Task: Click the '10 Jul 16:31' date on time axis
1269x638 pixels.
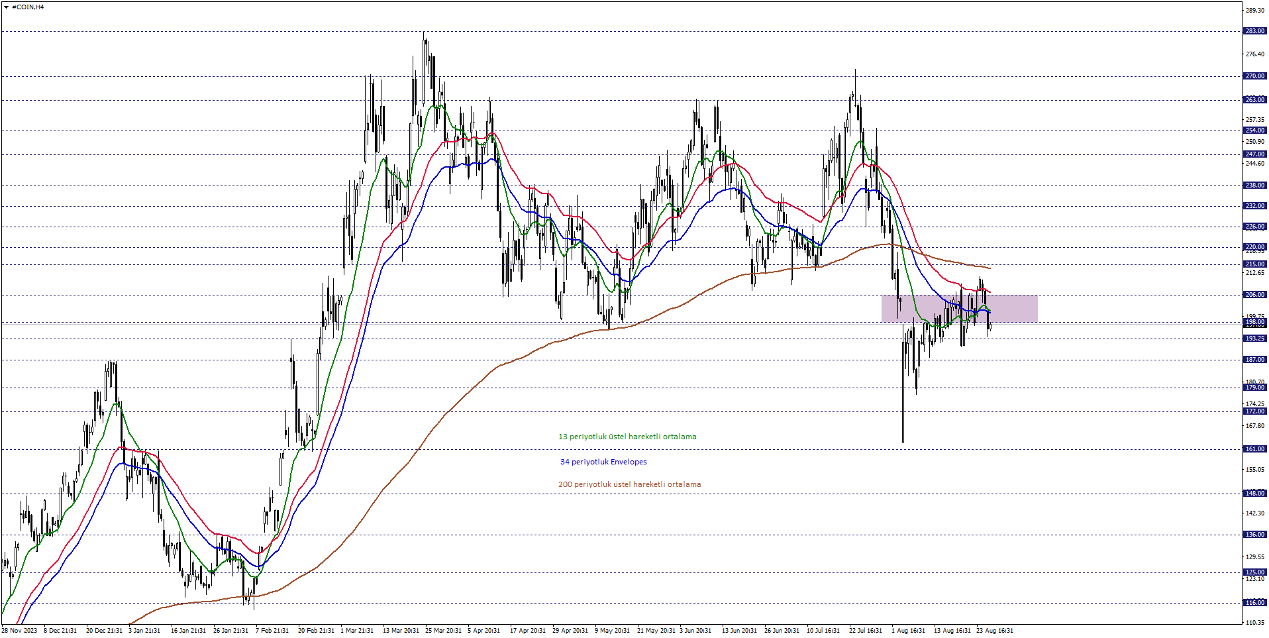Action: [823, 631]
